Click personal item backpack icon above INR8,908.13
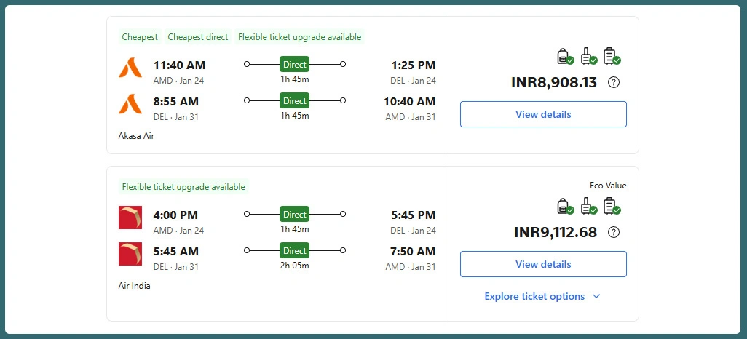747x339 pixels. tap(563, 56)
